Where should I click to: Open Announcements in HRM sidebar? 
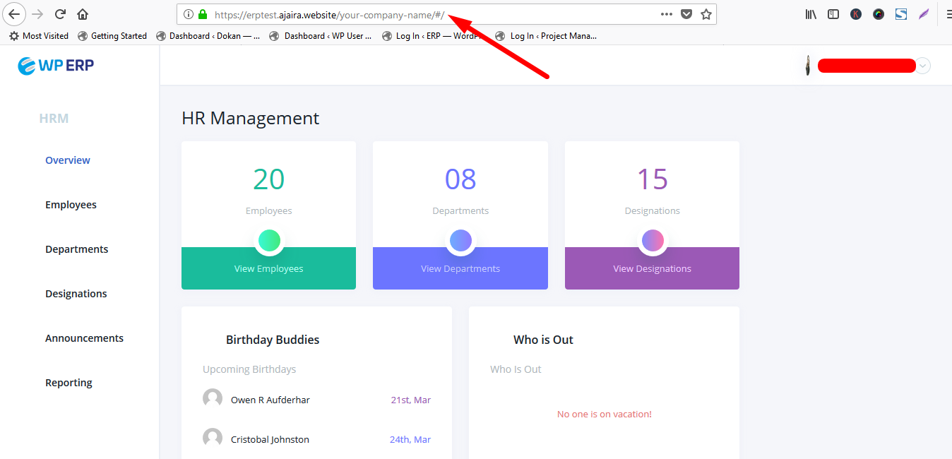click(84, 338)
